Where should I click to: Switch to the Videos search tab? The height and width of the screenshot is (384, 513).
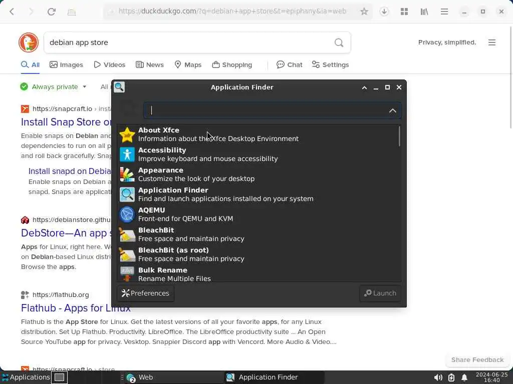(110, 64)
